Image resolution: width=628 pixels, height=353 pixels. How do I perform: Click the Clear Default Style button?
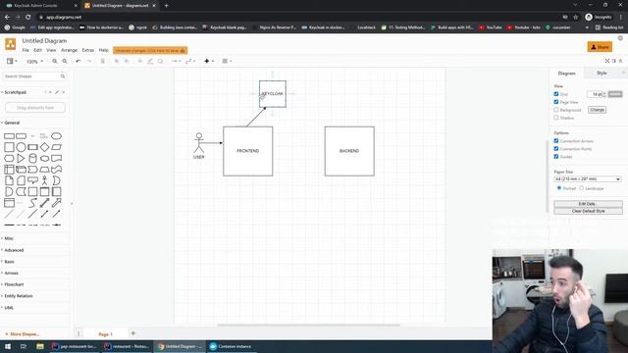coord(588,211)
